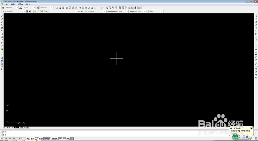Open the Properties palette icon
258x141 pixels.
click(x=120, y=8)
